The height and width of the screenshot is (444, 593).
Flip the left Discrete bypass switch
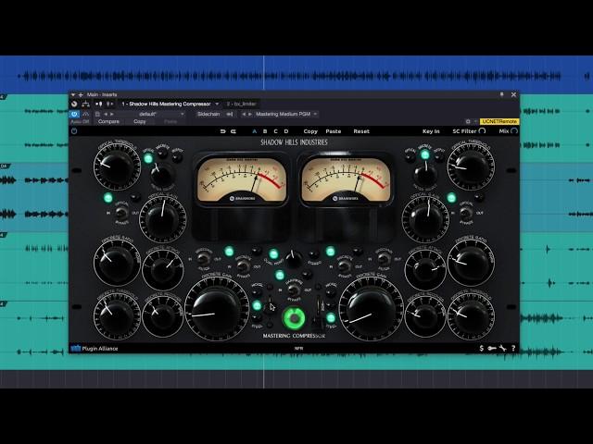(243, 266)
